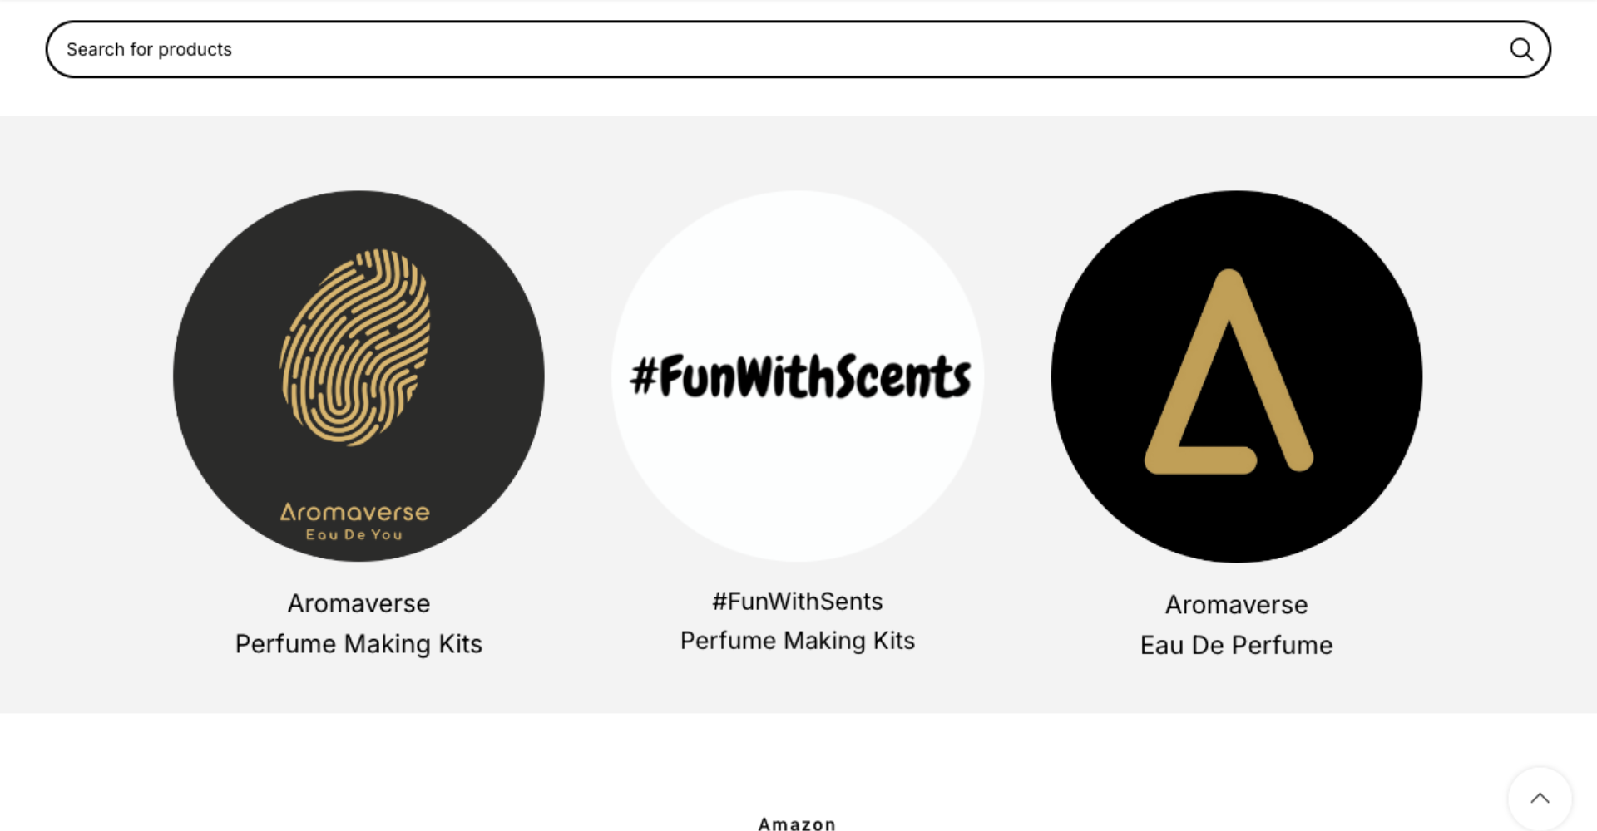Click placeholder text Search for products
The height and width of the screenshot is (831, 1597).
149,50
